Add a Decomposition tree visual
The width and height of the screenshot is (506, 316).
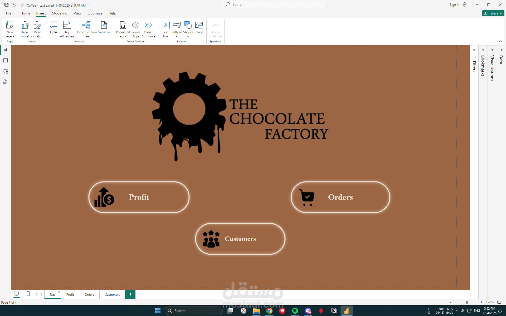coord(86,29)
